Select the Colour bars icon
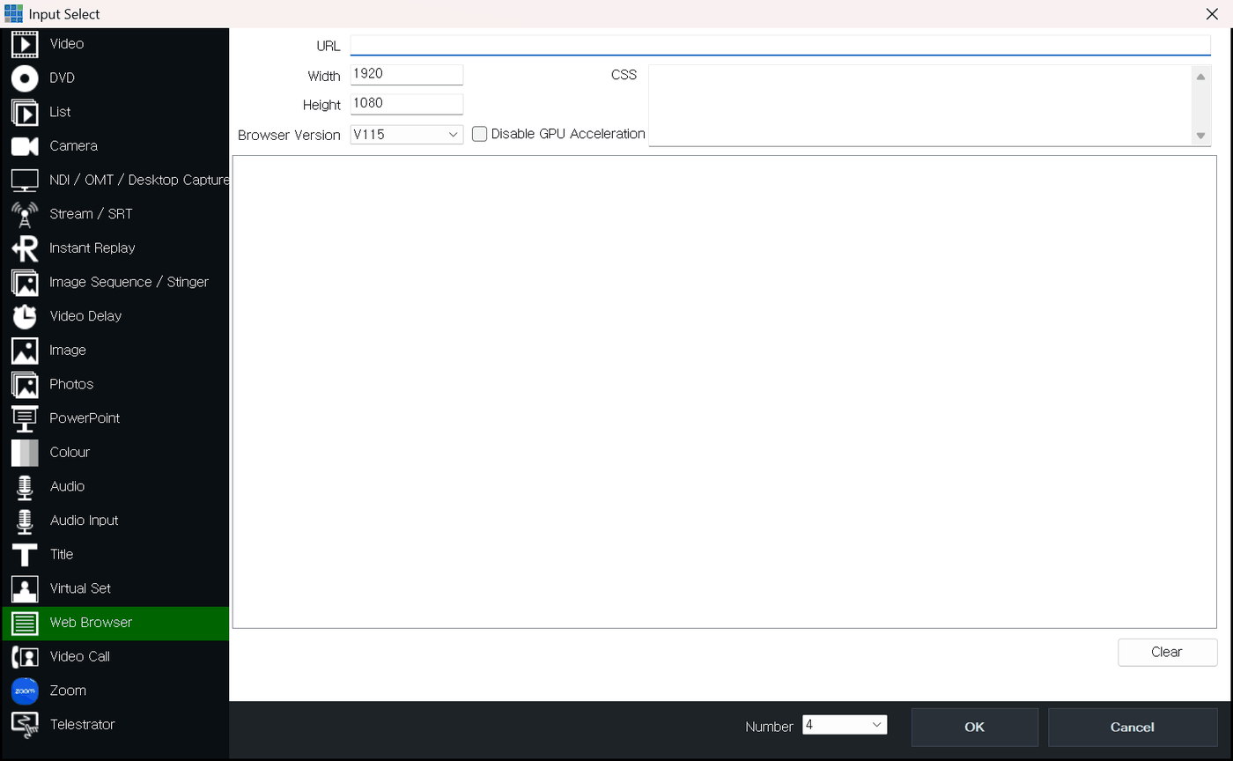Image resolution: width=1233 pixels, height=761 pixels. 25,453
